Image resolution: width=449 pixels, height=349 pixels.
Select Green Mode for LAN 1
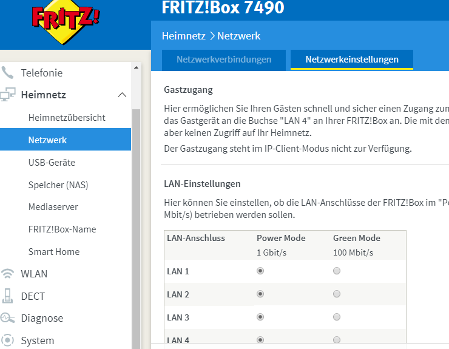[x=337, y=271]
